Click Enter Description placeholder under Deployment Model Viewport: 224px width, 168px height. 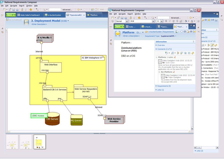point(39,24)
